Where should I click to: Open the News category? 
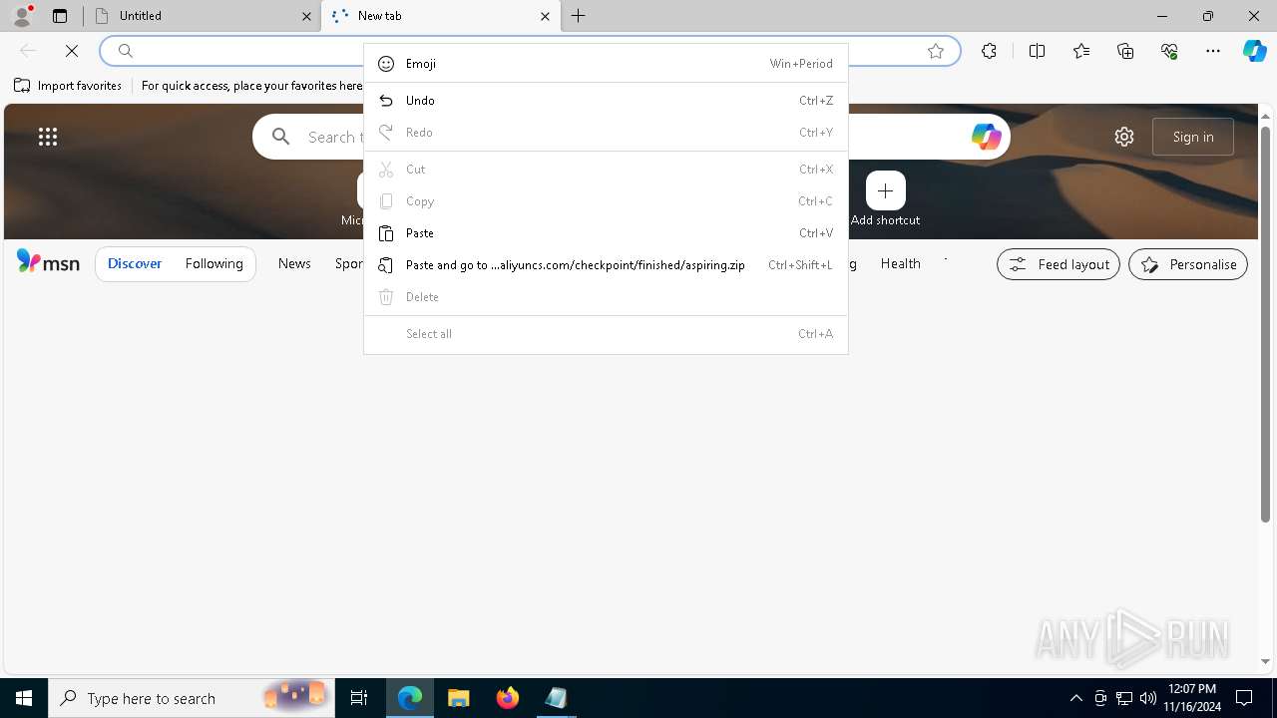click(294, 263)
